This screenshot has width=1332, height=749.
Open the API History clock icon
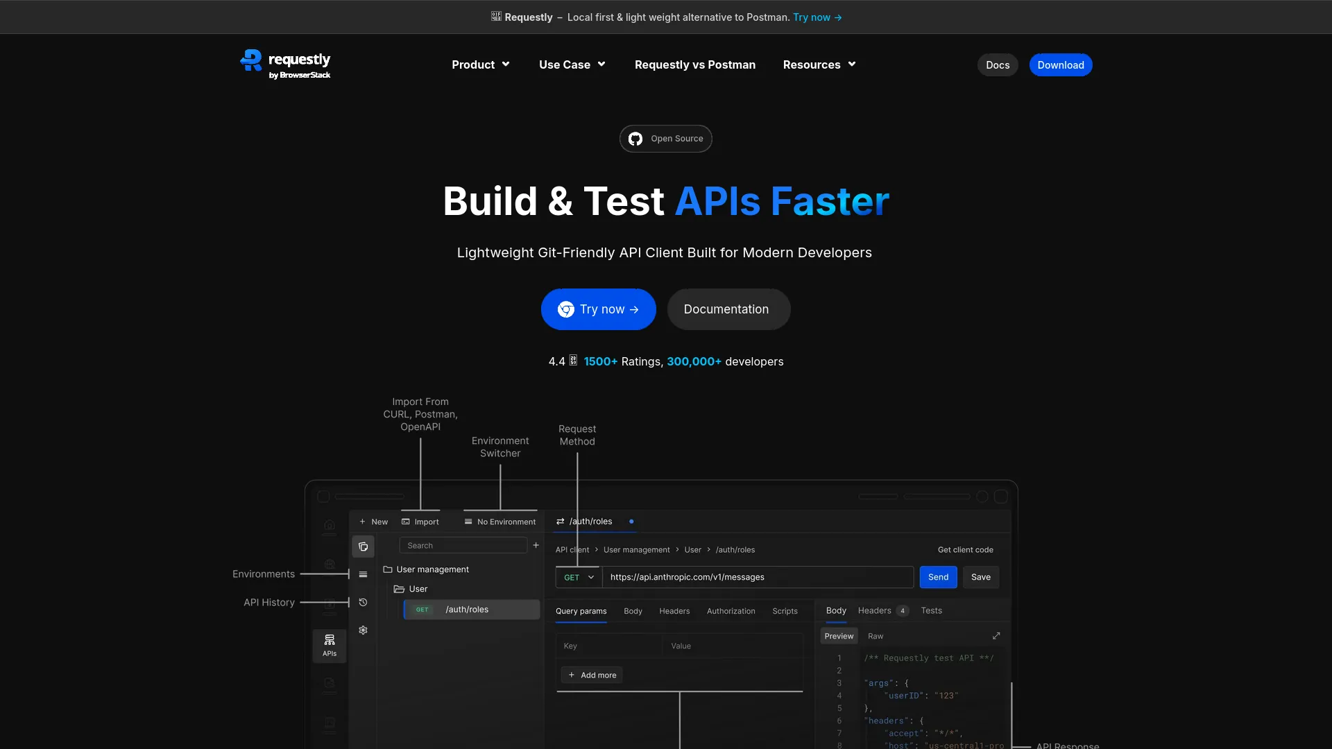click(363, 602)
